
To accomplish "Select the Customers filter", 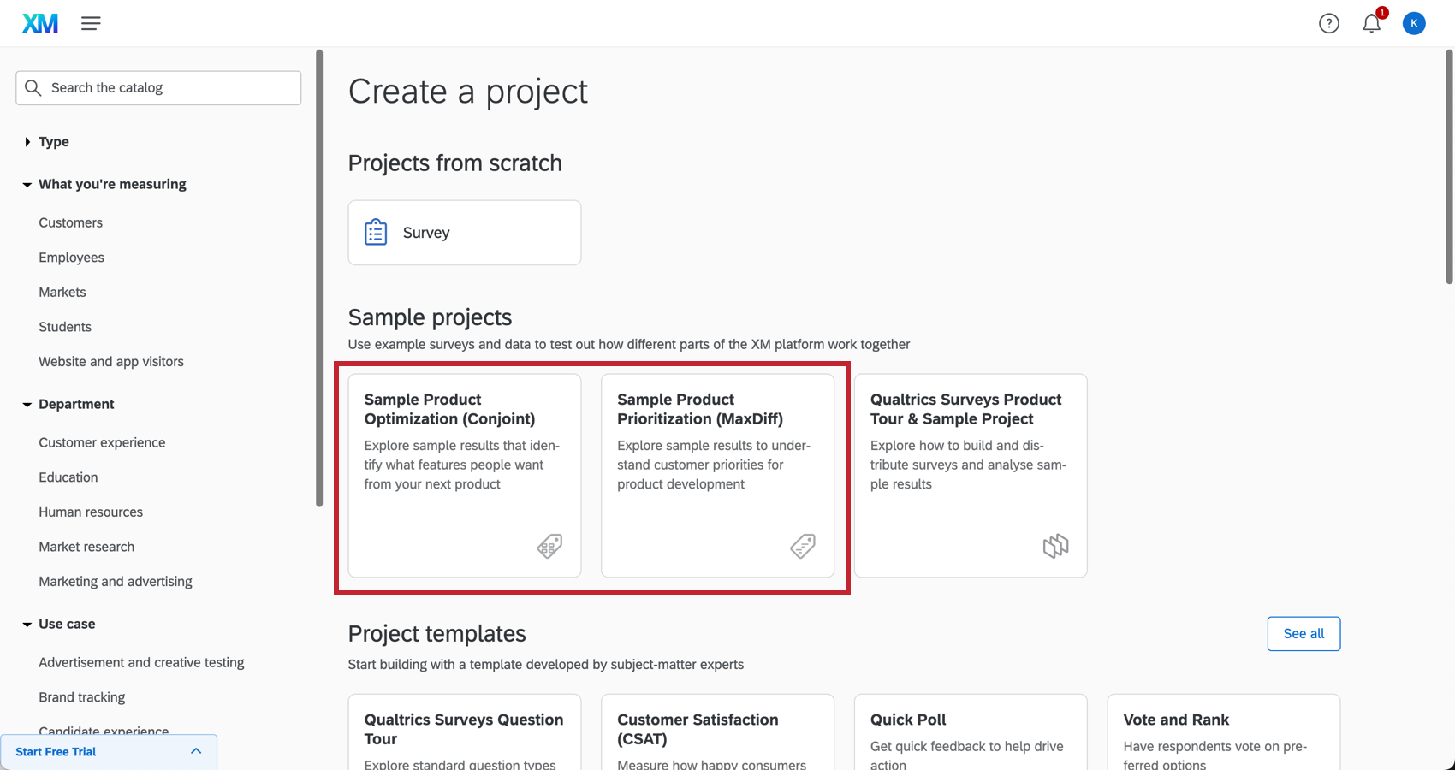I will 70,222.
